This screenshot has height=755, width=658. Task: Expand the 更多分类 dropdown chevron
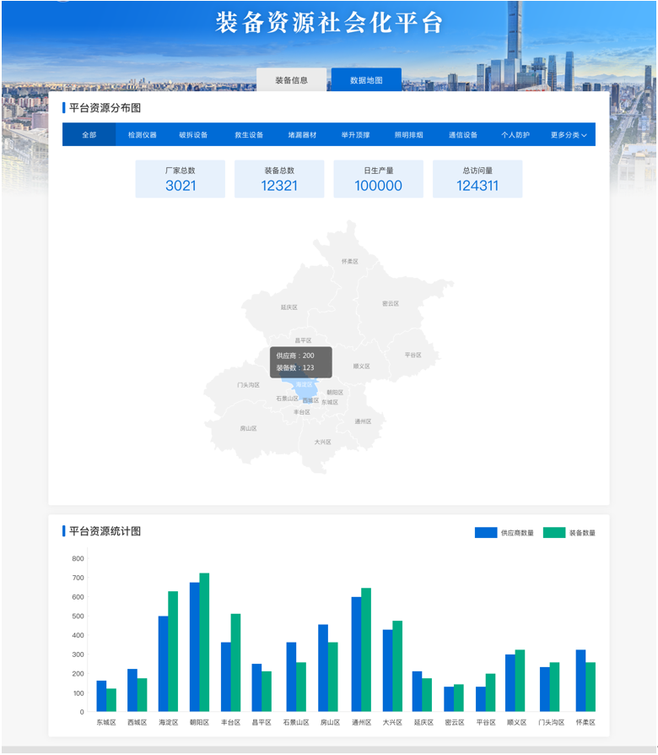pos(584,135)
